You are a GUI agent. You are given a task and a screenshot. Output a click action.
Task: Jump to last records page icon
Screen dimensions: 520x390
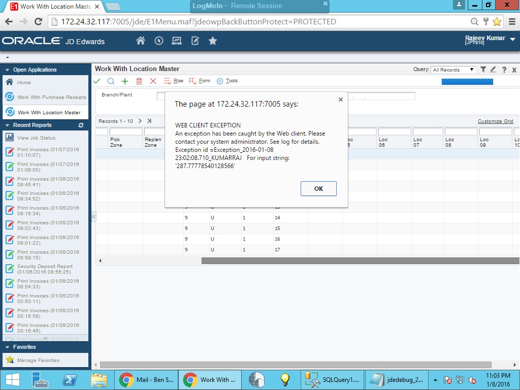149,121
